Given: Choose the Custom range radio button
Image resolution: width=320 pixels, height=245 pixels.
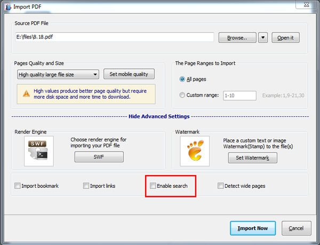Looking at the screenshot, I should tap(182, 95).
